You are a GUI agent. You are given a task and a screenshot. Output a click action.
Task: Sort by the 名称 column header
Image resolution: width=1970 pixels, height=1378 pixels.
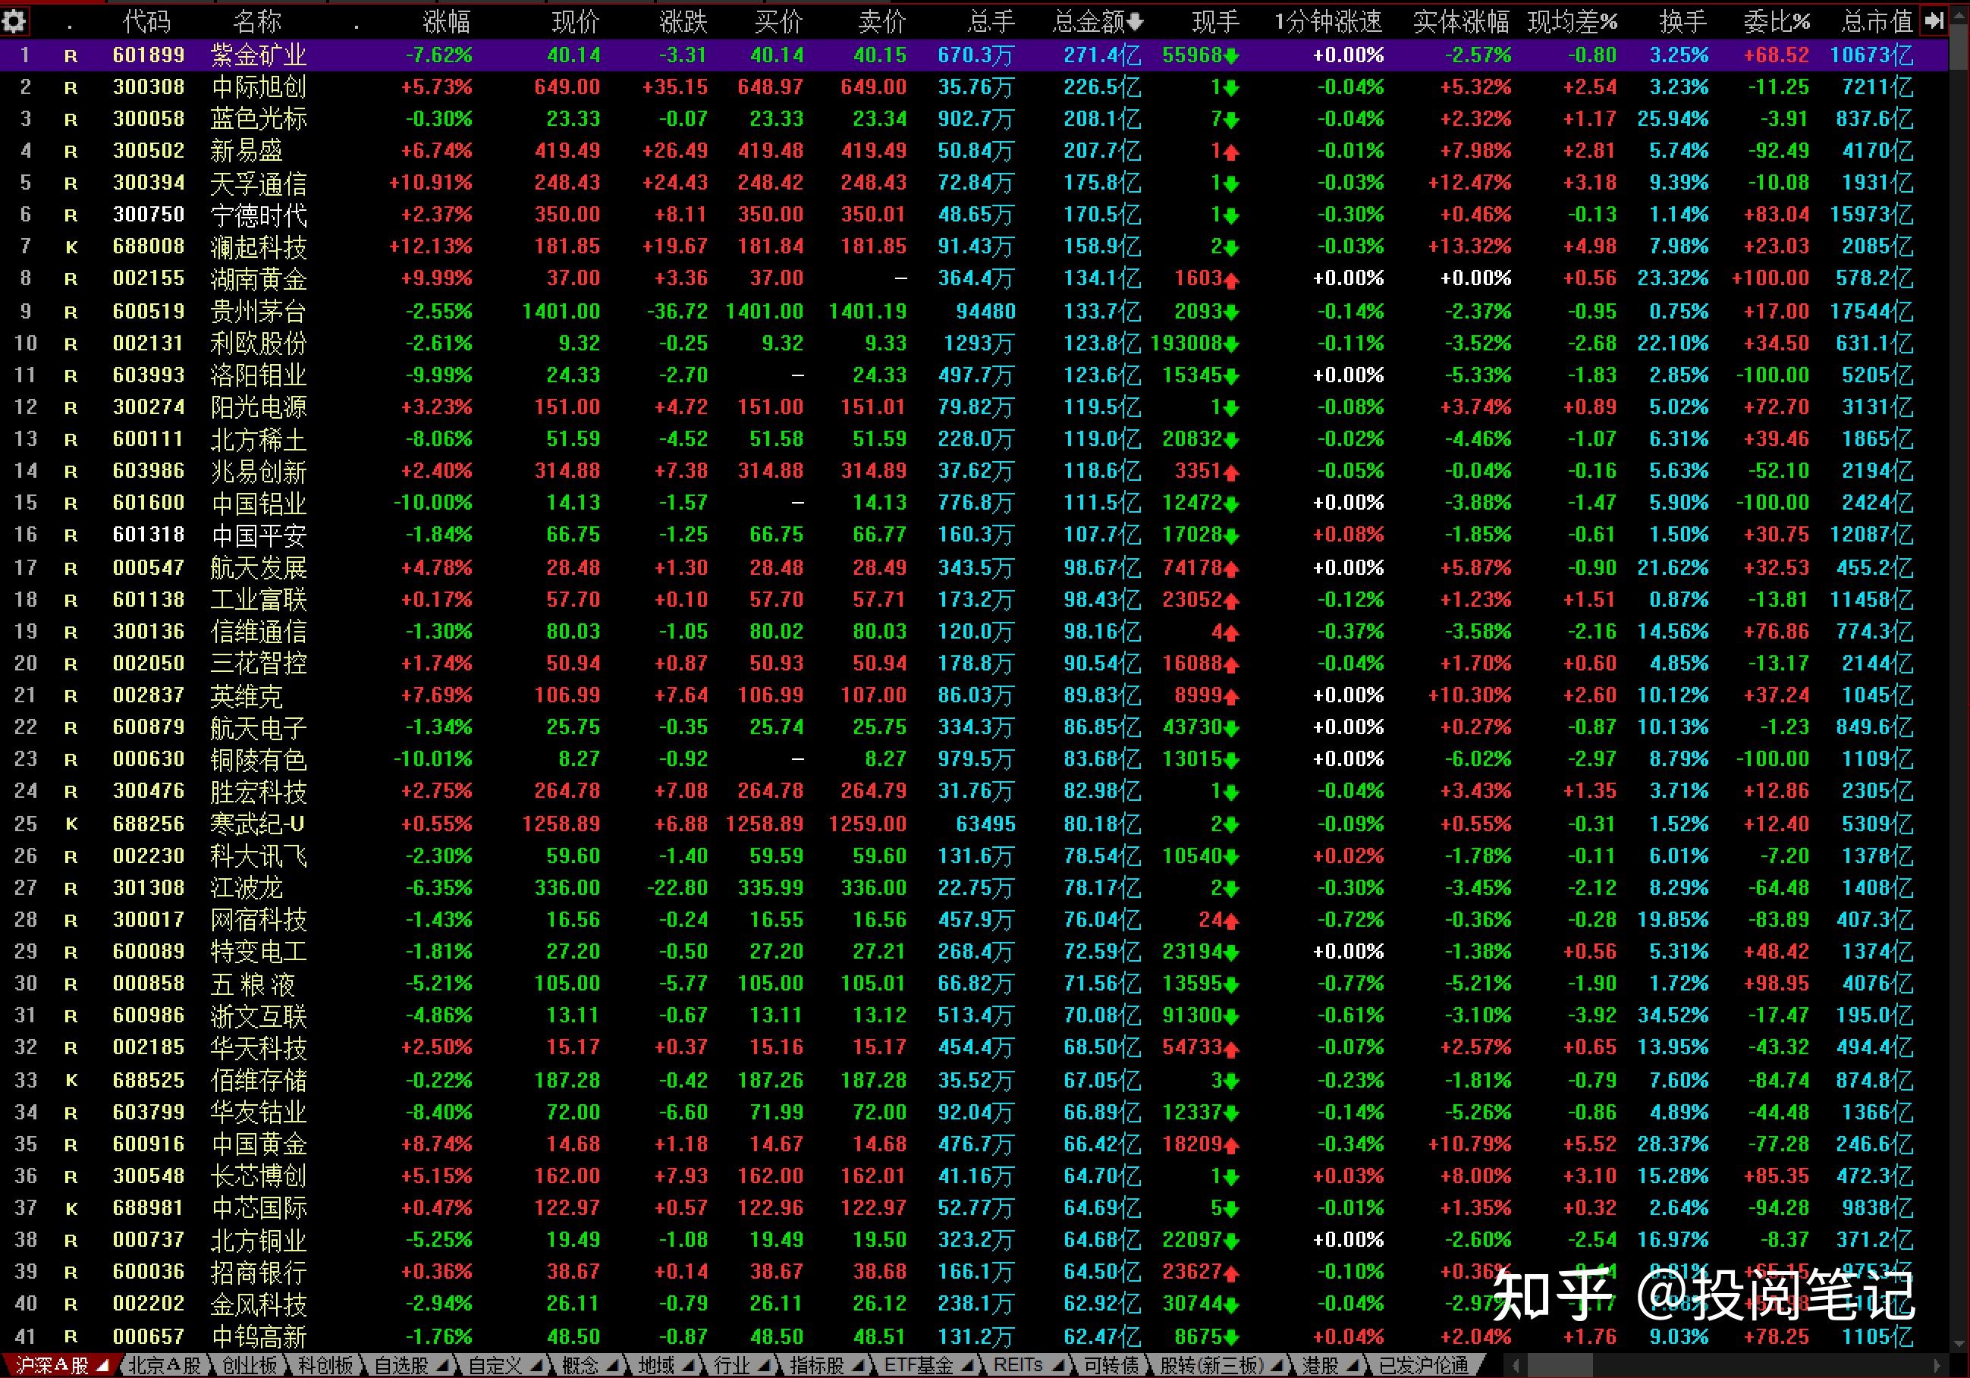pos(256,21)
